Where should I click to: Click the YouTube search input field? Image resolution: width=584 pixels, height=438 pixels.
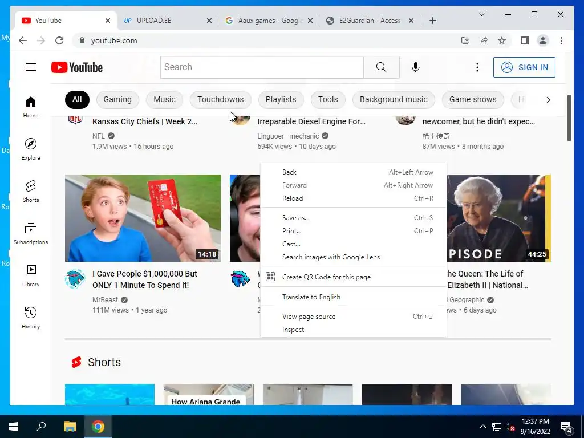(262, 67)
